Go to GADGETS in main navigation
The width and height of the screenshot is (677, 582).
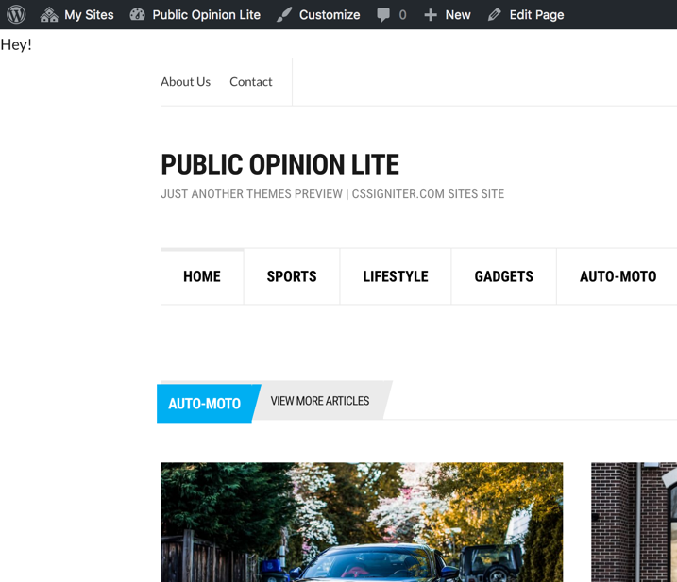(504, 276)
